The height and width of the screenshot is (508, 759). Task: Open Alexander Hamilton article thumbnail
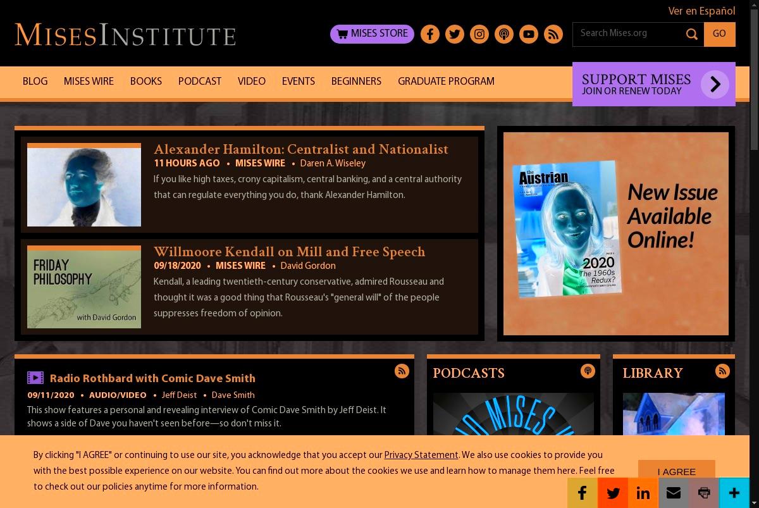click(84, 185)
